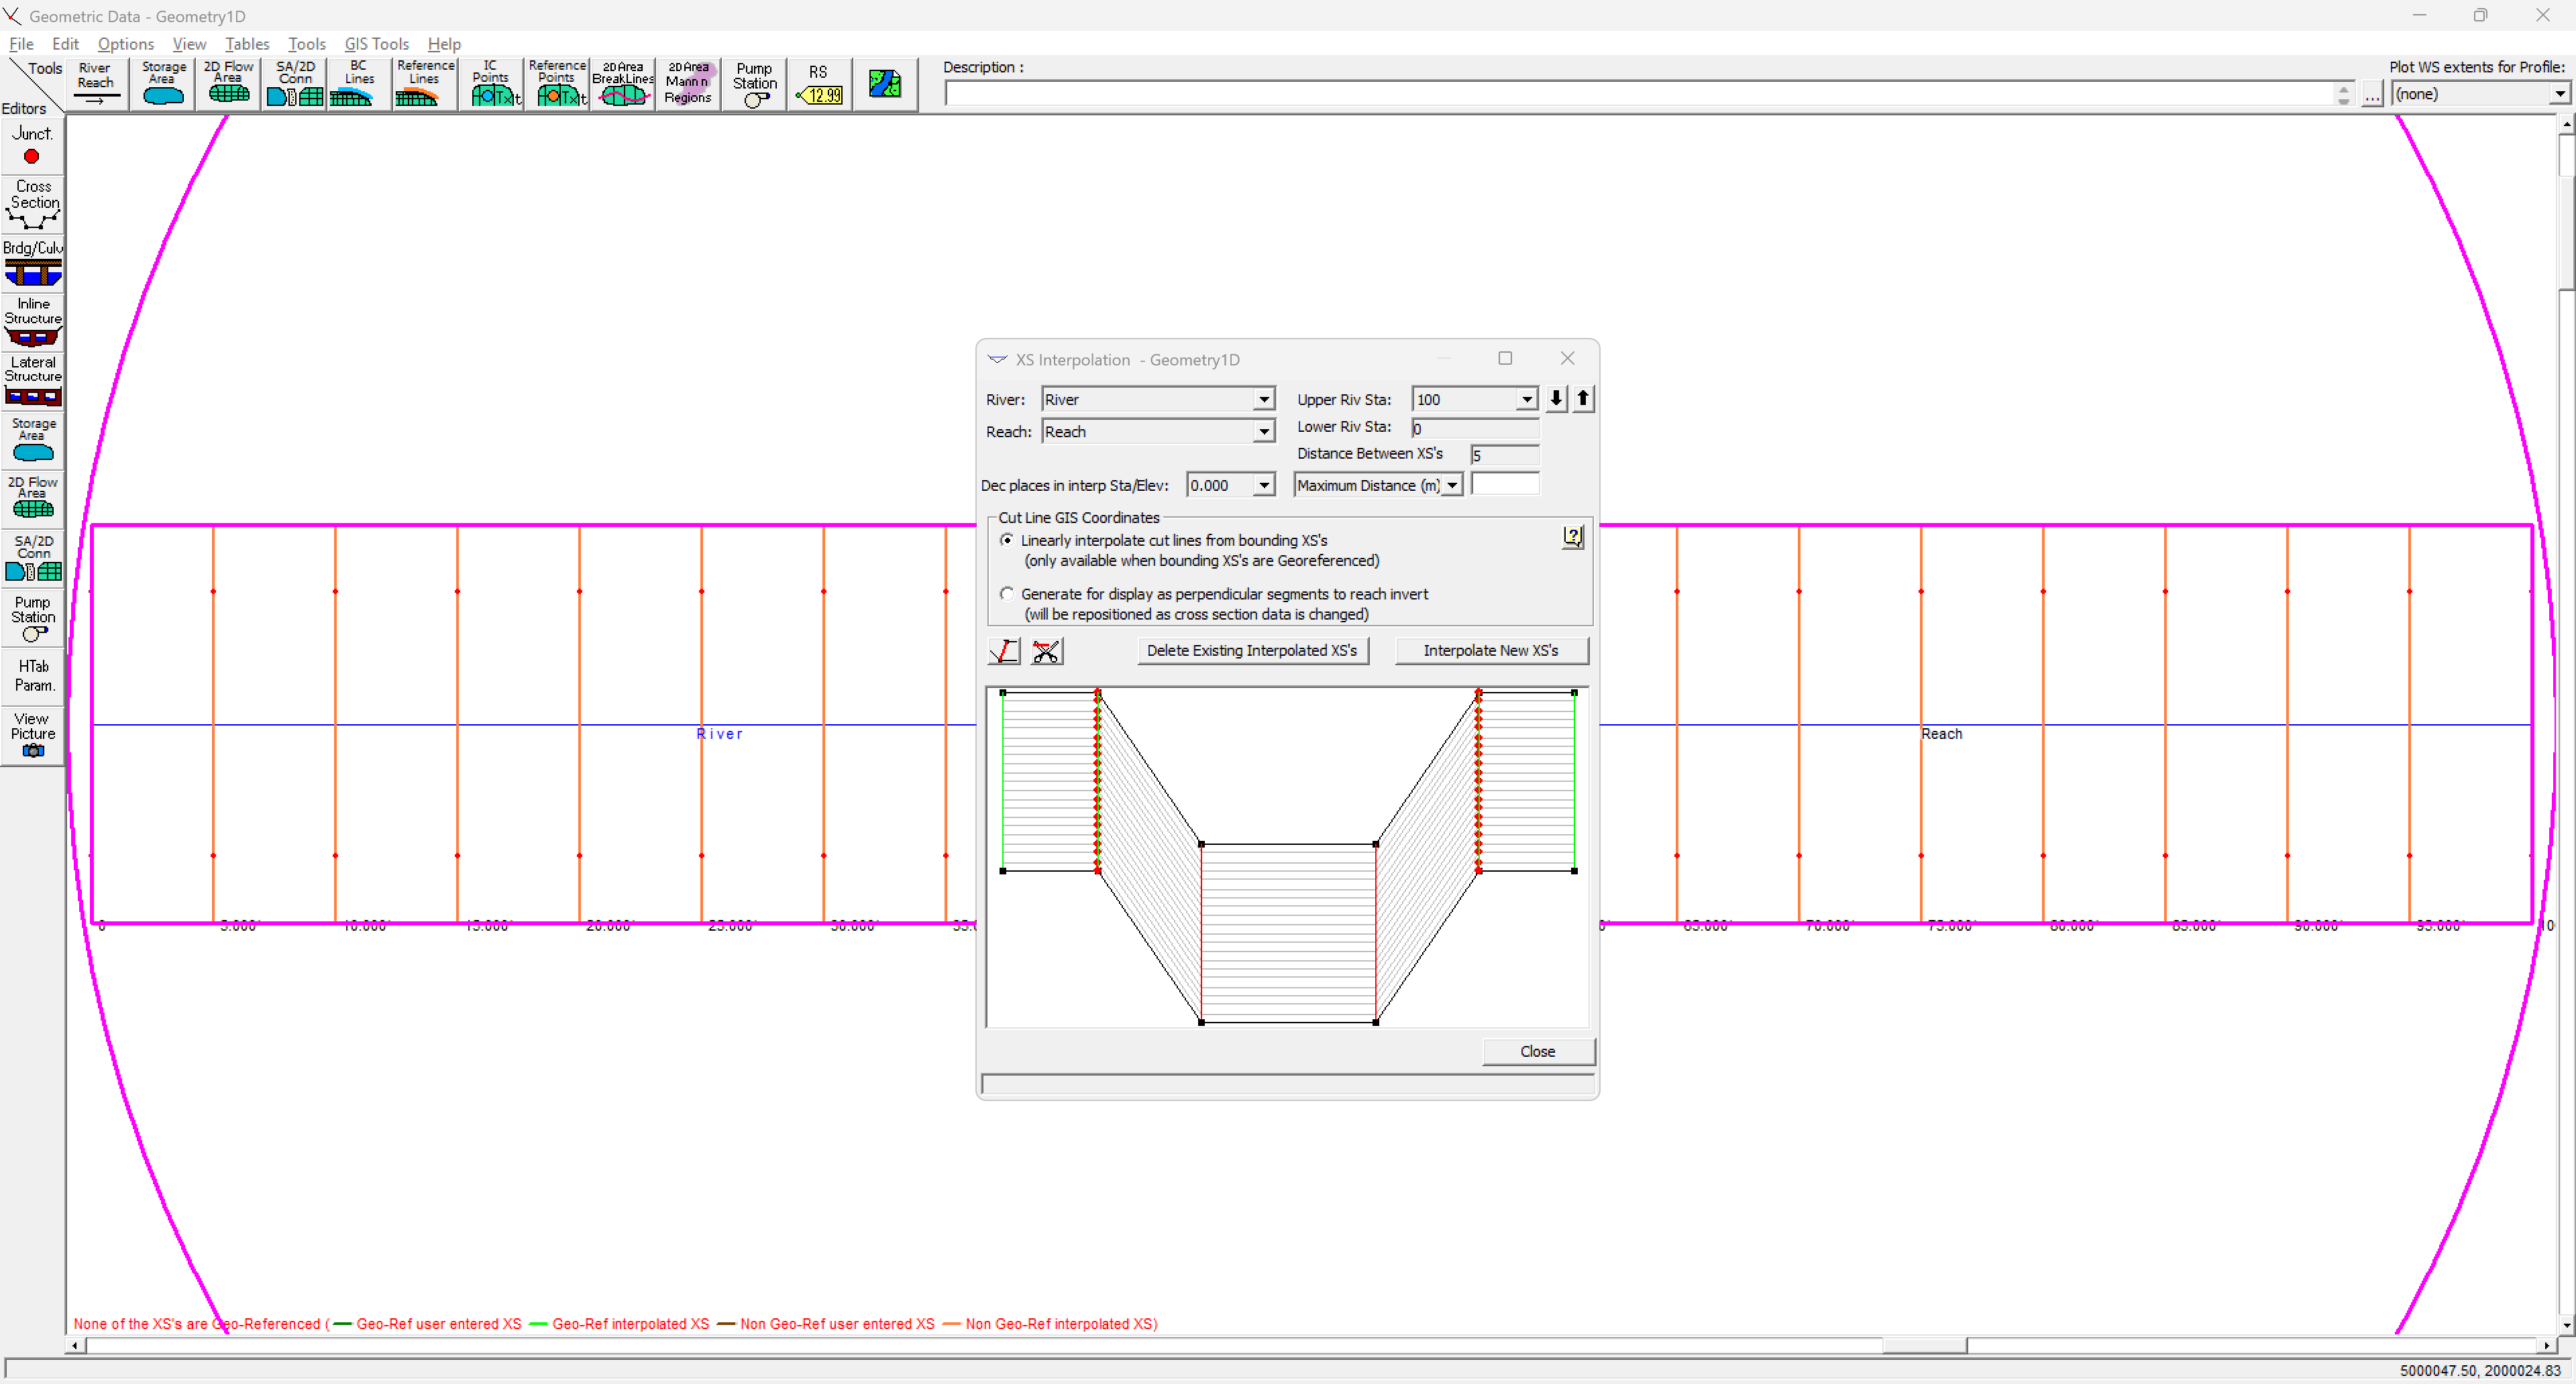Select the Pump Station tool in top toolbar
The height and width of the screenshot is (1384, 2576).
click(x=754, y=84)
